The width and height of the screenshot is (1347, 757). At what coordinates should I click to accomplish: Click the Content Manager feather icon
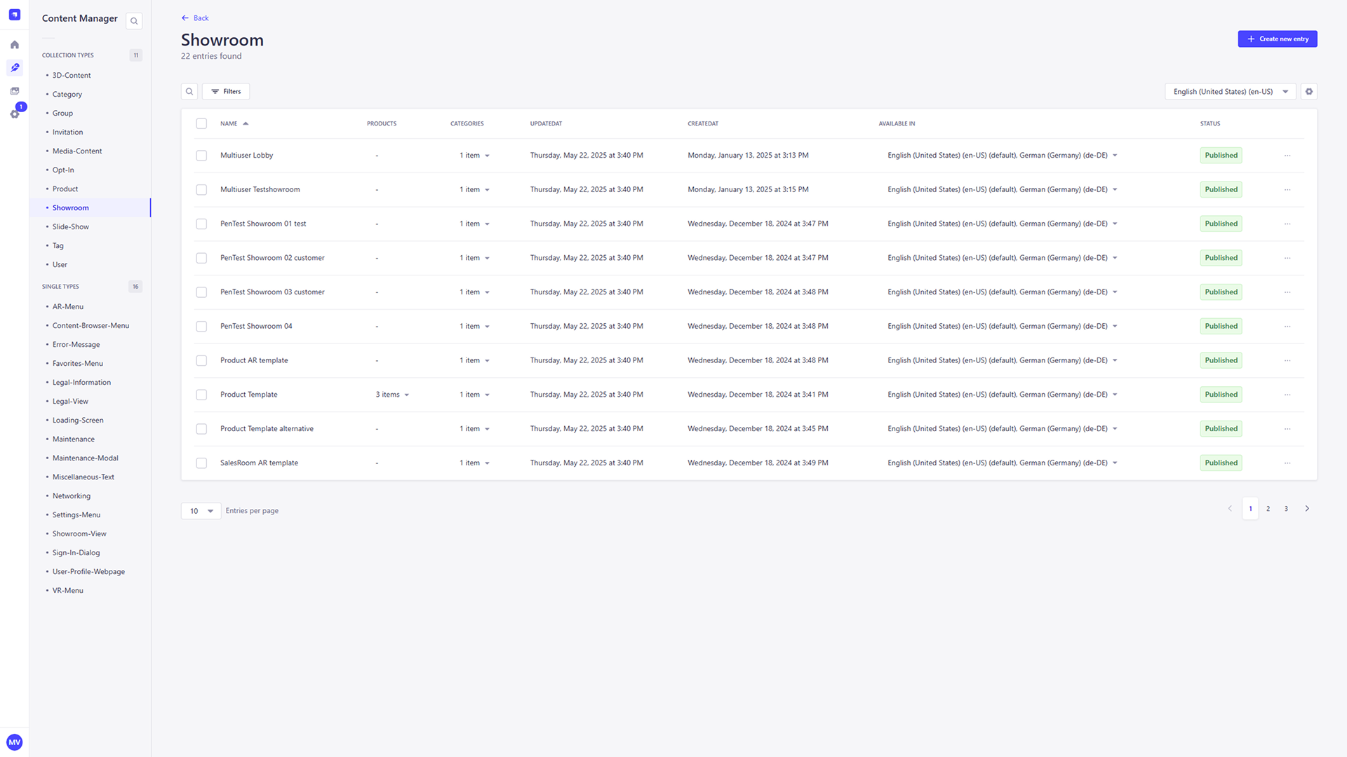pos(15,68)
